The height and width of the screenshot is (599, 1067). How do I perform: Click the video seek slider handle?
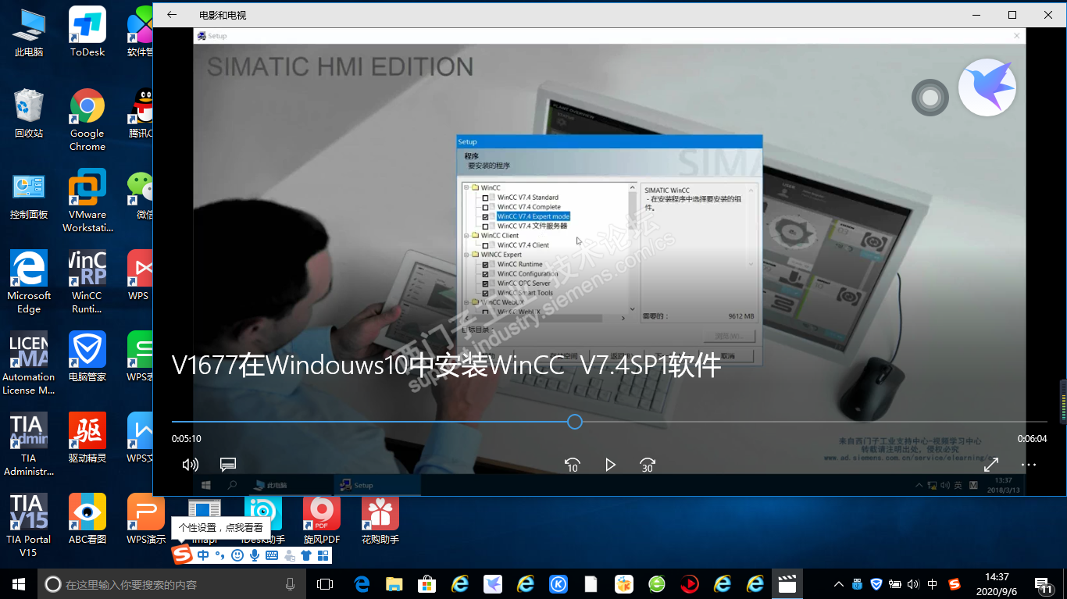[x=575, y=422]
